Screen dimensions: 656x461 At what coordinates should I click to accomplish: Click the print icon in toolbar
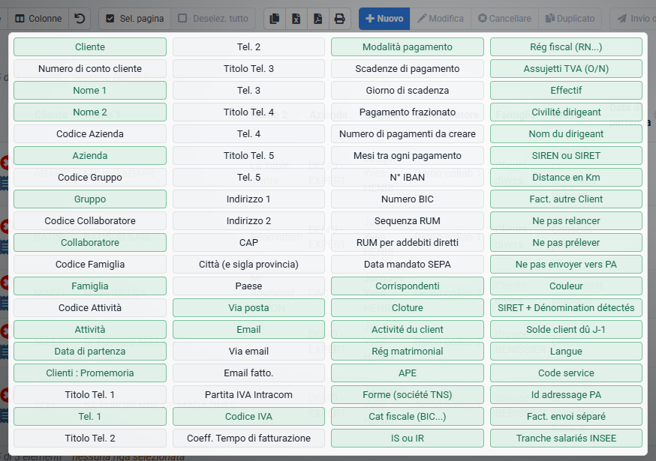click(340, 19)
